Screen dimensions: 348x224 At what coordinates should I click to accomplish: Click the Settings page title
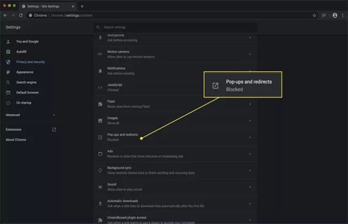[x=13, y=27]
